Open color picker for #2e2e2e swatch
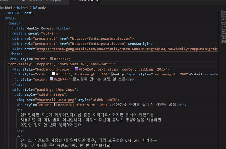 (x=56, y=104)
